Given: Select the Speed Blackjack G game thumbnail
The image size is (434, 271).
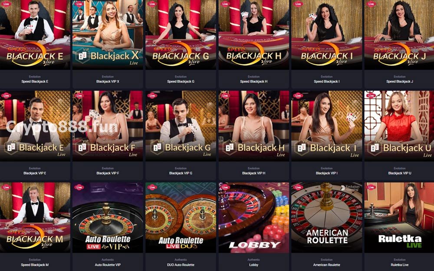Looking at the screenshot, I should (181, 35).
